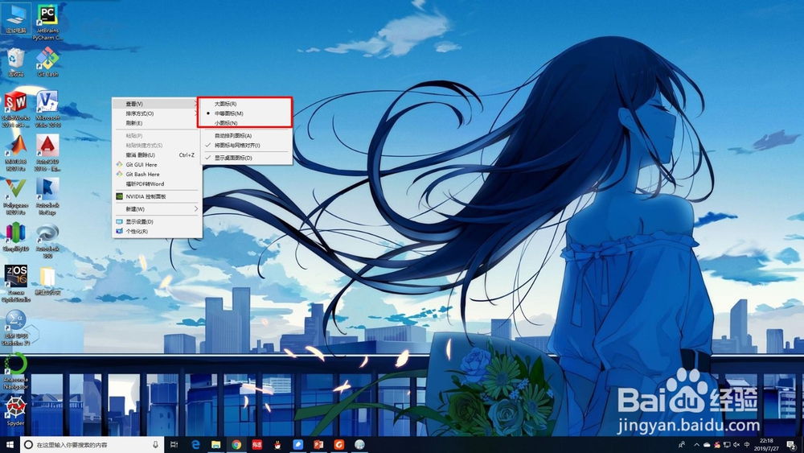Choose 中等图标(M) medium icons option
This screenshot has width=804, height=453.
tap(246, 113)
